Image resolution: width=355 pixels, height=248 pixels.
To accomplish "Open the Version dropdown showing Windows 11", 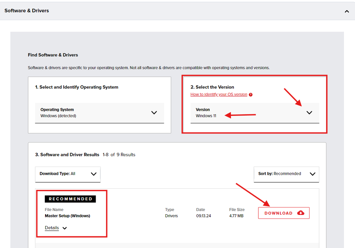I will [x=249, y=113].
